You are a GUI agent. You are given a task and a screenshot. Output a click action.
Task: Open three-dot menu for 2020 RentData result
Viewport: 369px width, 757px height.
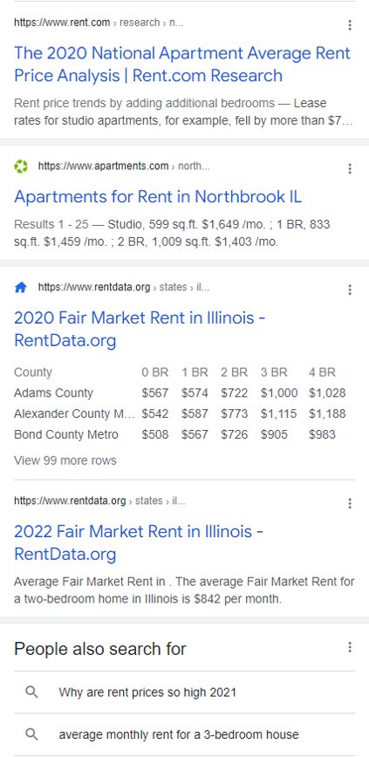pyautogui.click(x=350, y=290)
